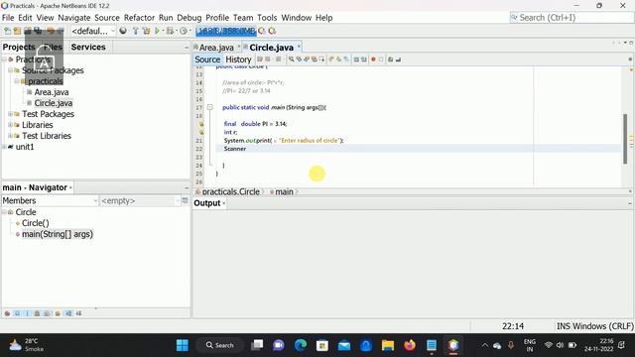Image resolution: width=635 pixels, height=357 pixels.
Task: Click the Search (Ctrl+I) field
Action: pos(571,18)
